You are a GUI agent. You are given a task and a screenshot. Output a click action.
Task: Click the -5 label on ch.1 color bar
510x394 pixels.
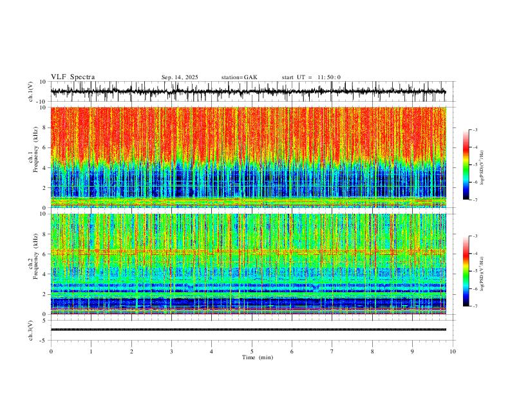click(475, 165)
